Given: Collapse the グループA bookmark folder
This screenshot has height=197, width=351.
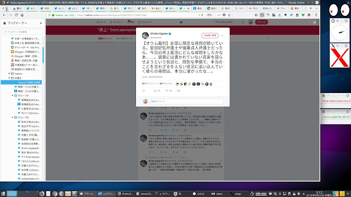Looking at the screenshot, I should [x=13, y=95].
